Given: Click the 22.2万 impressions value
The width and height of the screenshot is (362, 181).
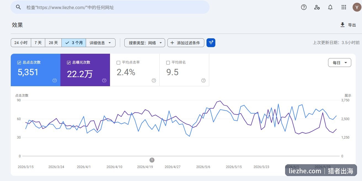Looking at the screenshot, I should (80, 74).
